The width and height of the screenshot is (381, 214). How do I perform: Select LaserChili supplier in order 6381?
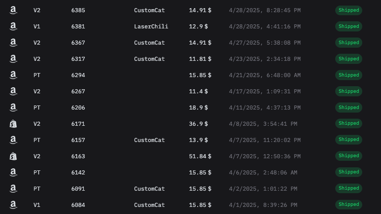[x=151, y=26]
